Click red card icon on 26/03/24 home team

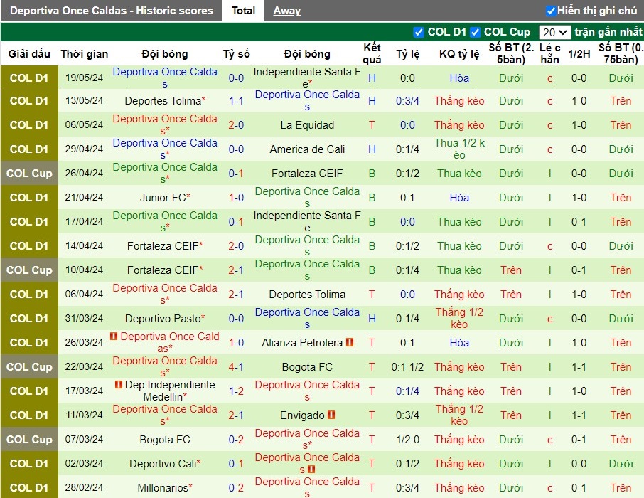114,336
